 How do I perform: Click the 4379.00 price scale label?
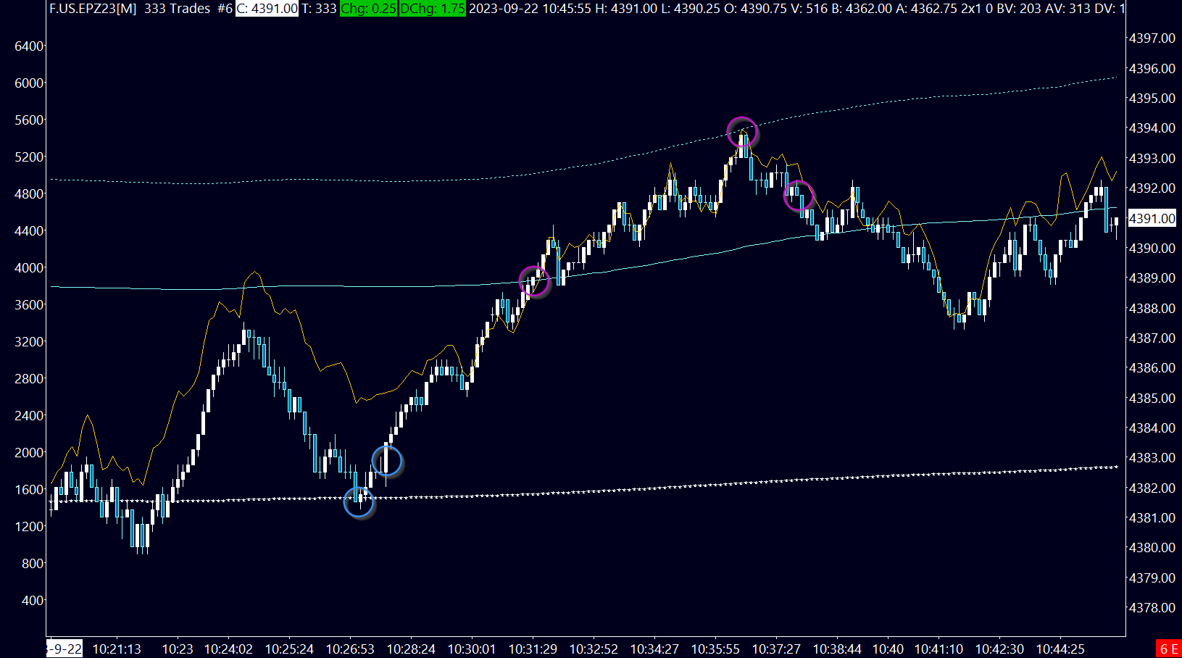1152,578
